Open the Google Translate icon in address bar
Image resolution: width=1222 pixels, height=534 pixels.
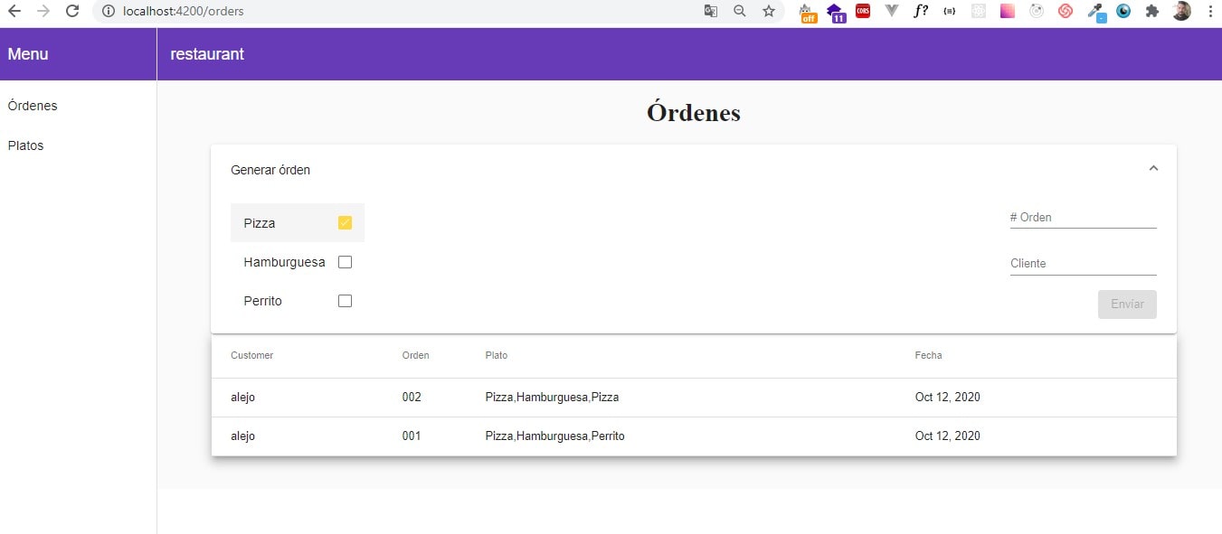(711, 12)
